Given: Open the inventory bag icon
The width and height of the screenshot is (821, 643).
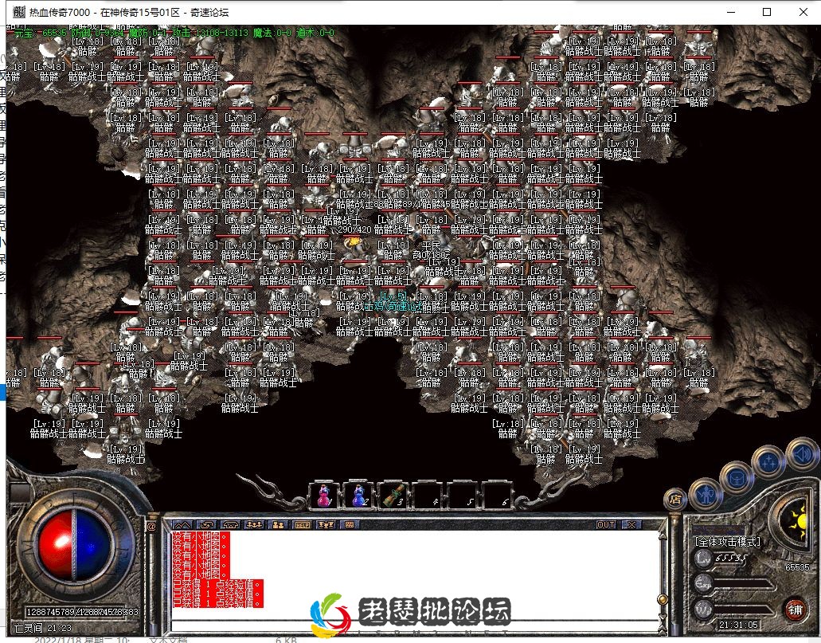Looking at the screenshot, I should [x=736, y=477].
